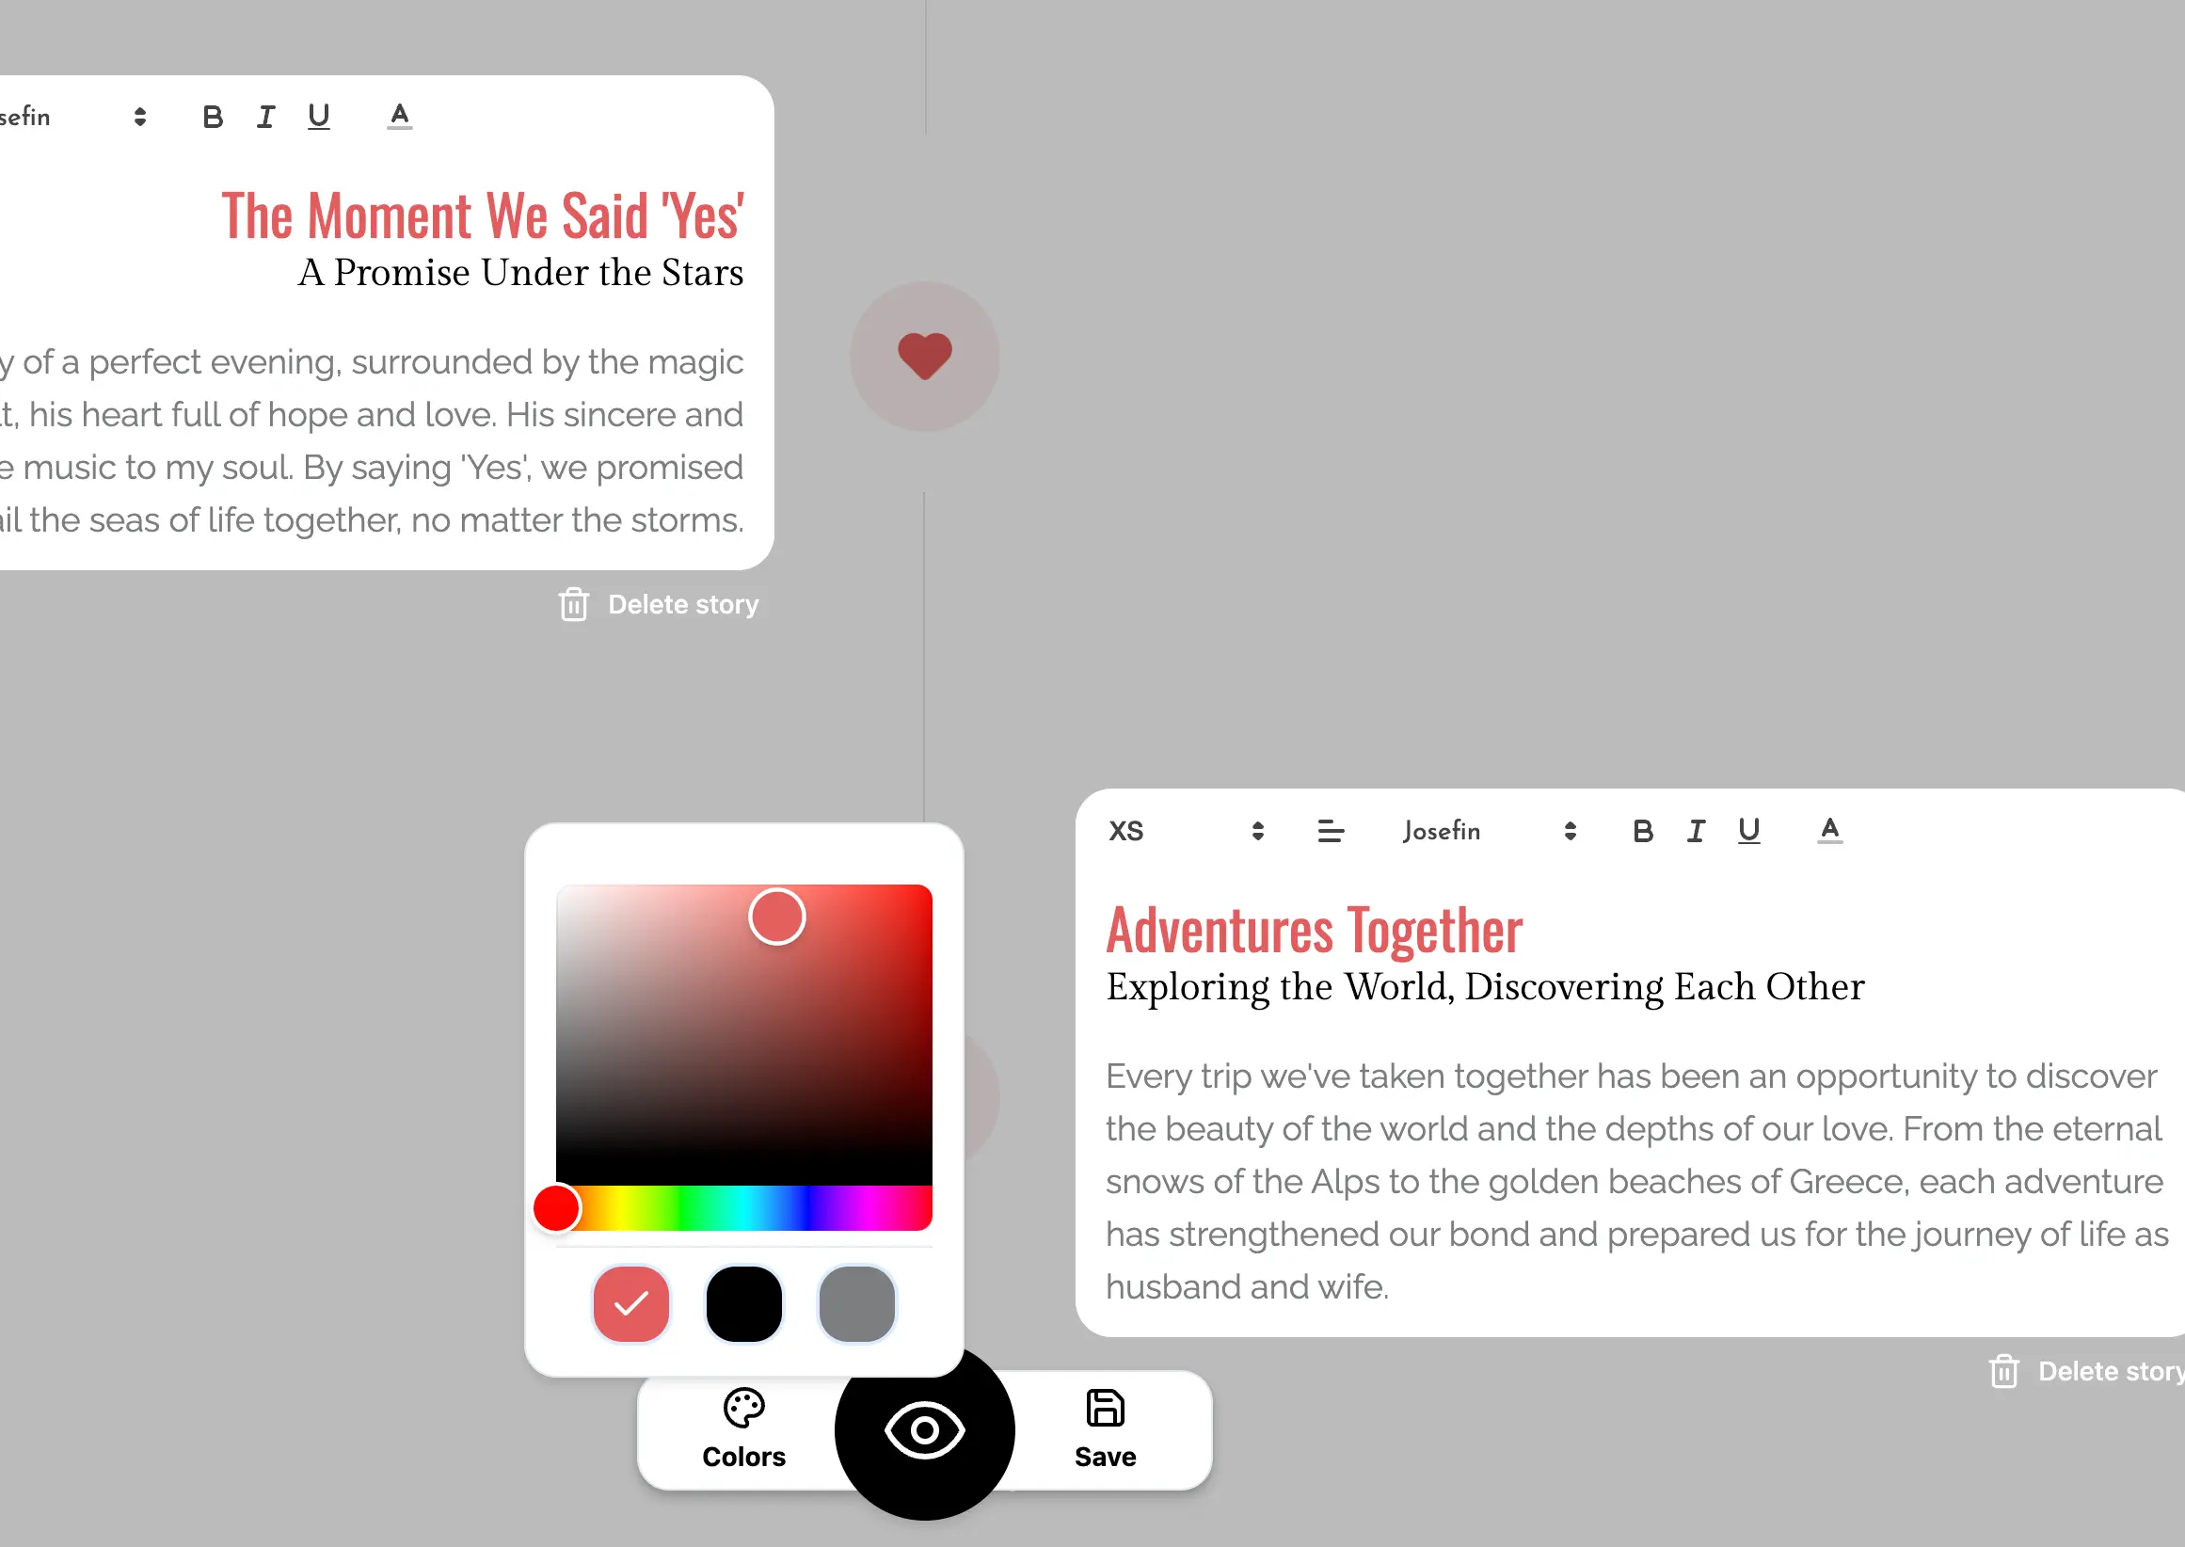Click the Underline icon in top toolbar
This screenshot has height=1547, width=2185.
click(x=318, y=116)
